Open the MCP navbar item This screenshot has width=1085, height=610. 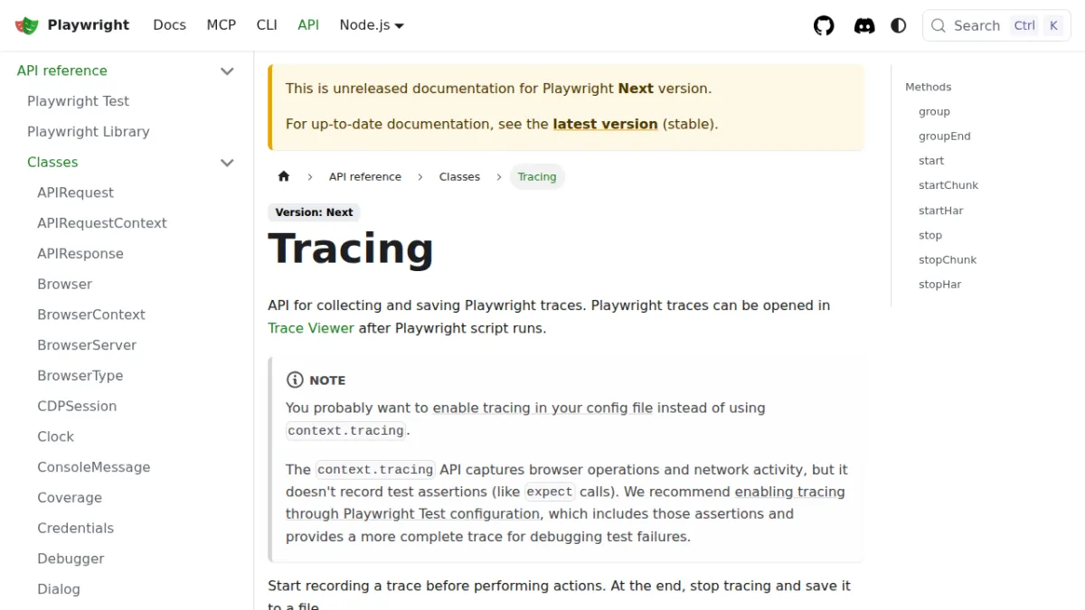click(222, 25)
